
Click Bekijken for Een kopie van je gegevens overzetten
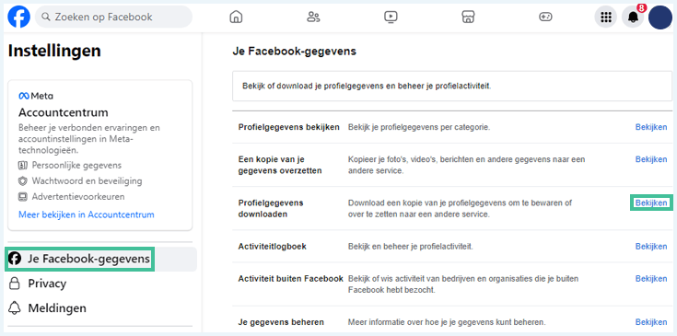[x=651, y=159]
